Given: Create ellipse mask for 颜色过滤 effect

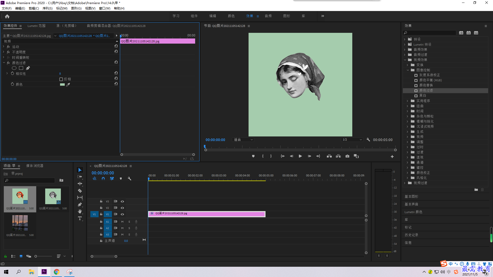Looking at the screenshot, I should tap(14, 68).
